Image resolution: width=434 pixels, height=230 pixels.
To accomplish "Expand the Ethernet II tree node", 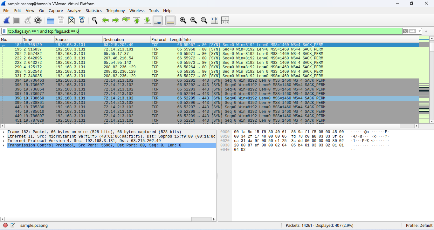I will [3, 137].
